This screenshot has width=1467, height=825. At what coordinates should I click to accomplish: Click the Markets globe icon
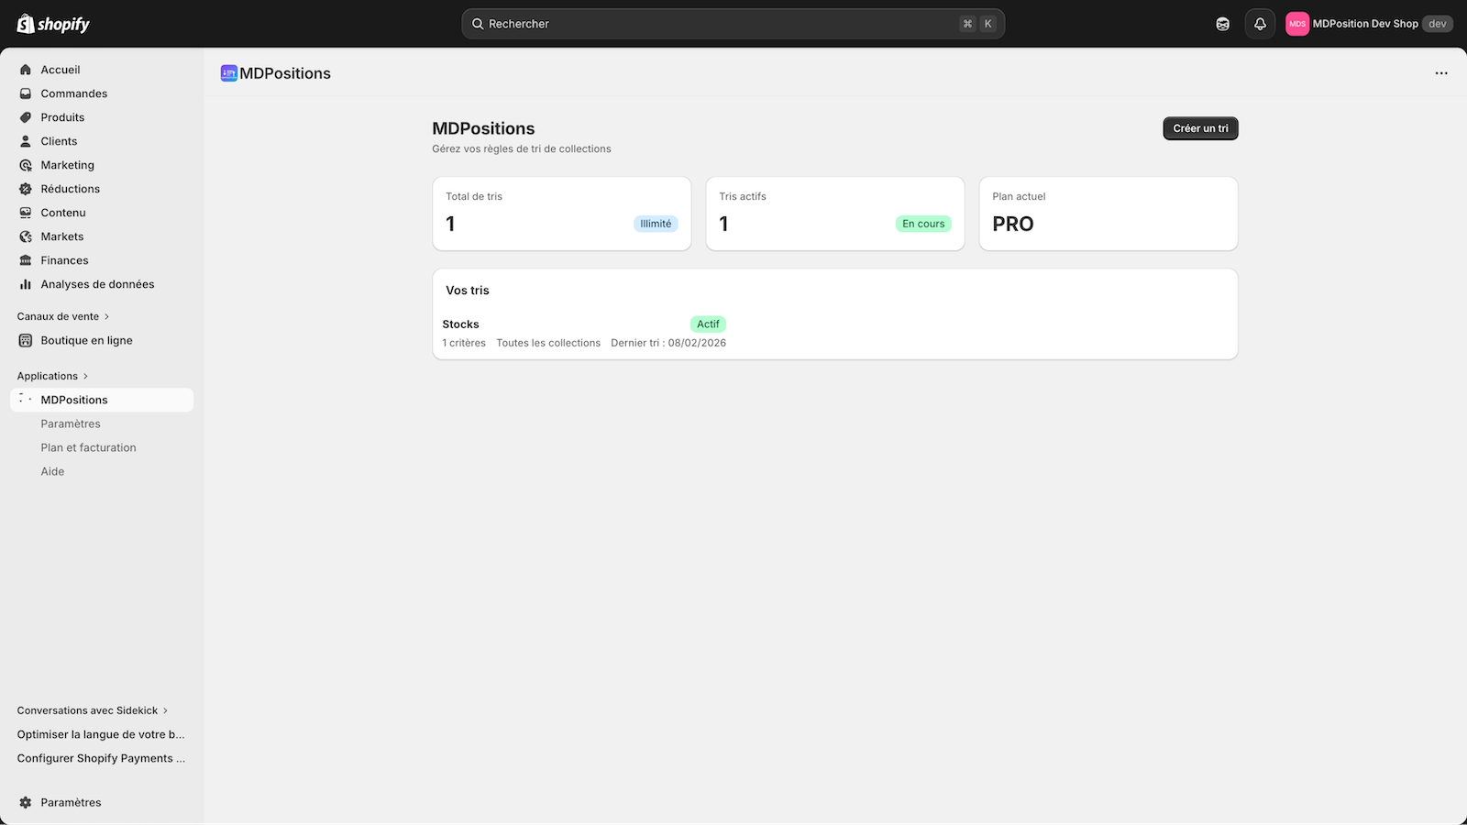click(26, 236)
